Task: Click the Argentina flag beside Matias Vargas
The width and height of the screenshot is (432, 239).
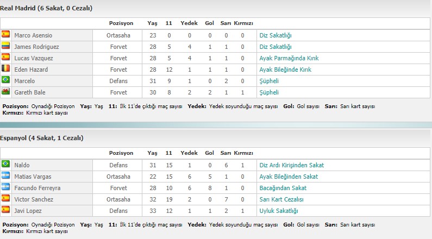Action: [5, 175]
